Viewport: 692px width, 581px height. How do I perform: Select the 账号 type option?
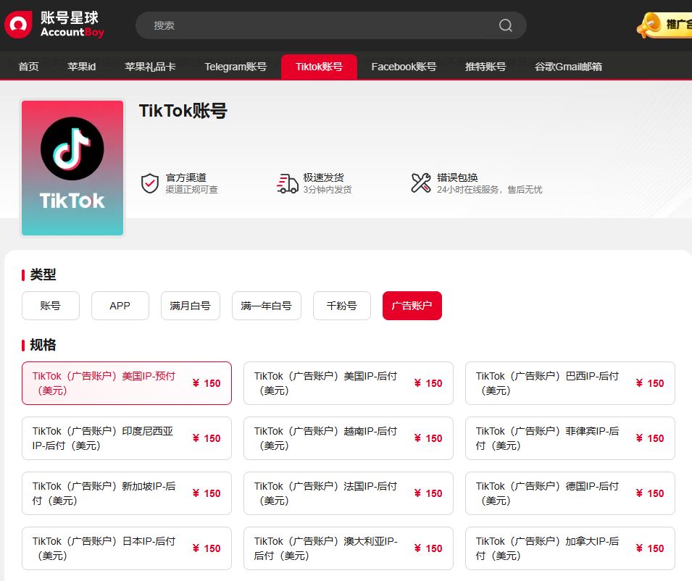point(50,306)
